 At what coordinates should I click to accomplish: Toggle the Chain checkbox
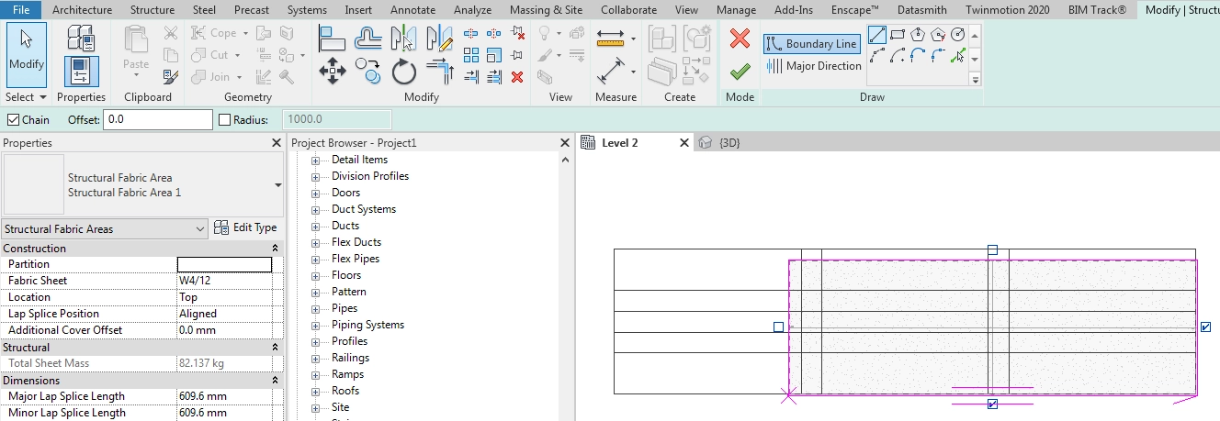click(13, 120)
